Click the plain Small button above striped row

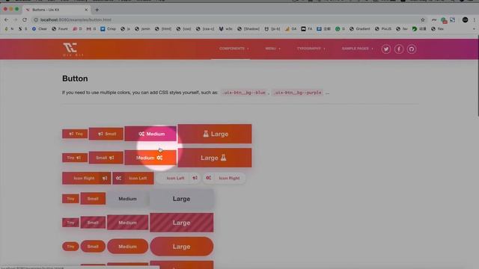[x=93, y=199]
